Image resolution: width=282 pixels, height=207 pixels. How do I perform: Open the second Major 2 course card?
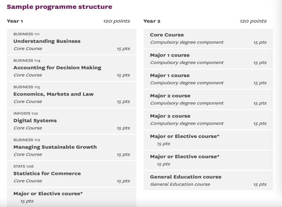pyautogui.click(x=208, y=120)
